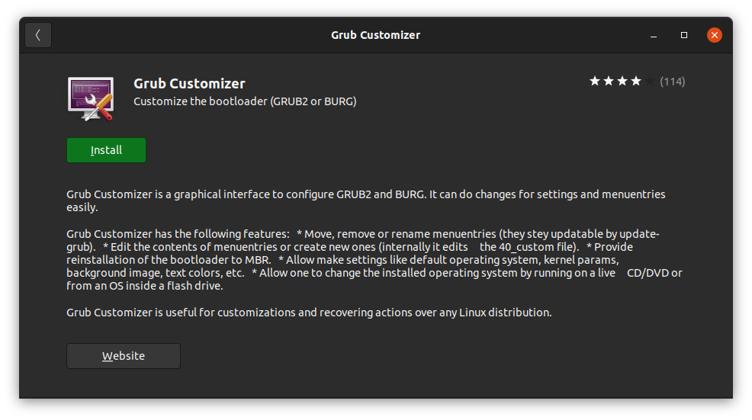Click the 'has the following features' paragraph
The height and width of the screenshot is (420, 752).
click(x=374, y=260)
